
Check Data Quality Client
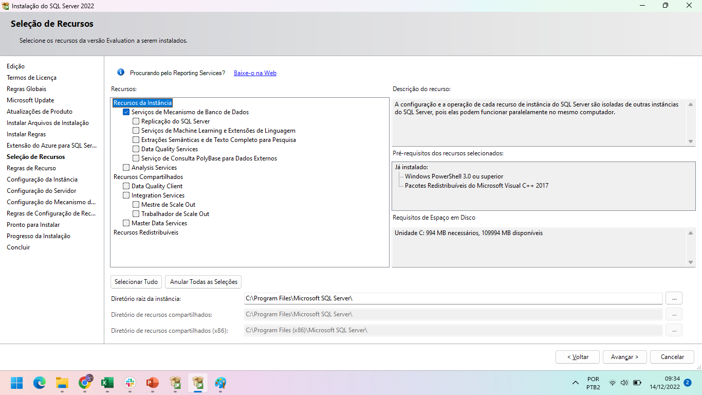coord(126,186)
